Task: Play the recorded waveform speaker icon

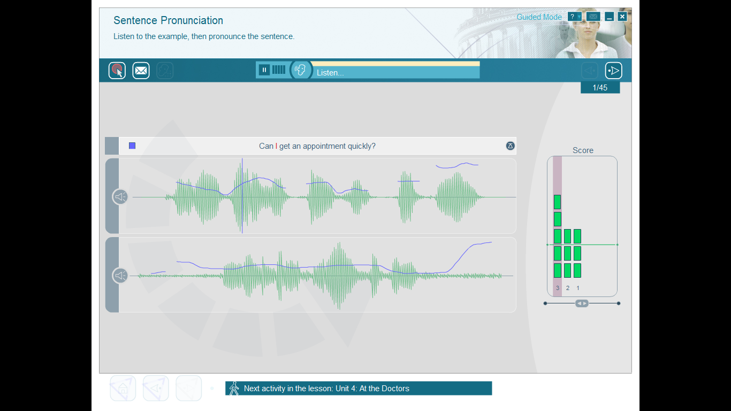Action: [120, 276]
